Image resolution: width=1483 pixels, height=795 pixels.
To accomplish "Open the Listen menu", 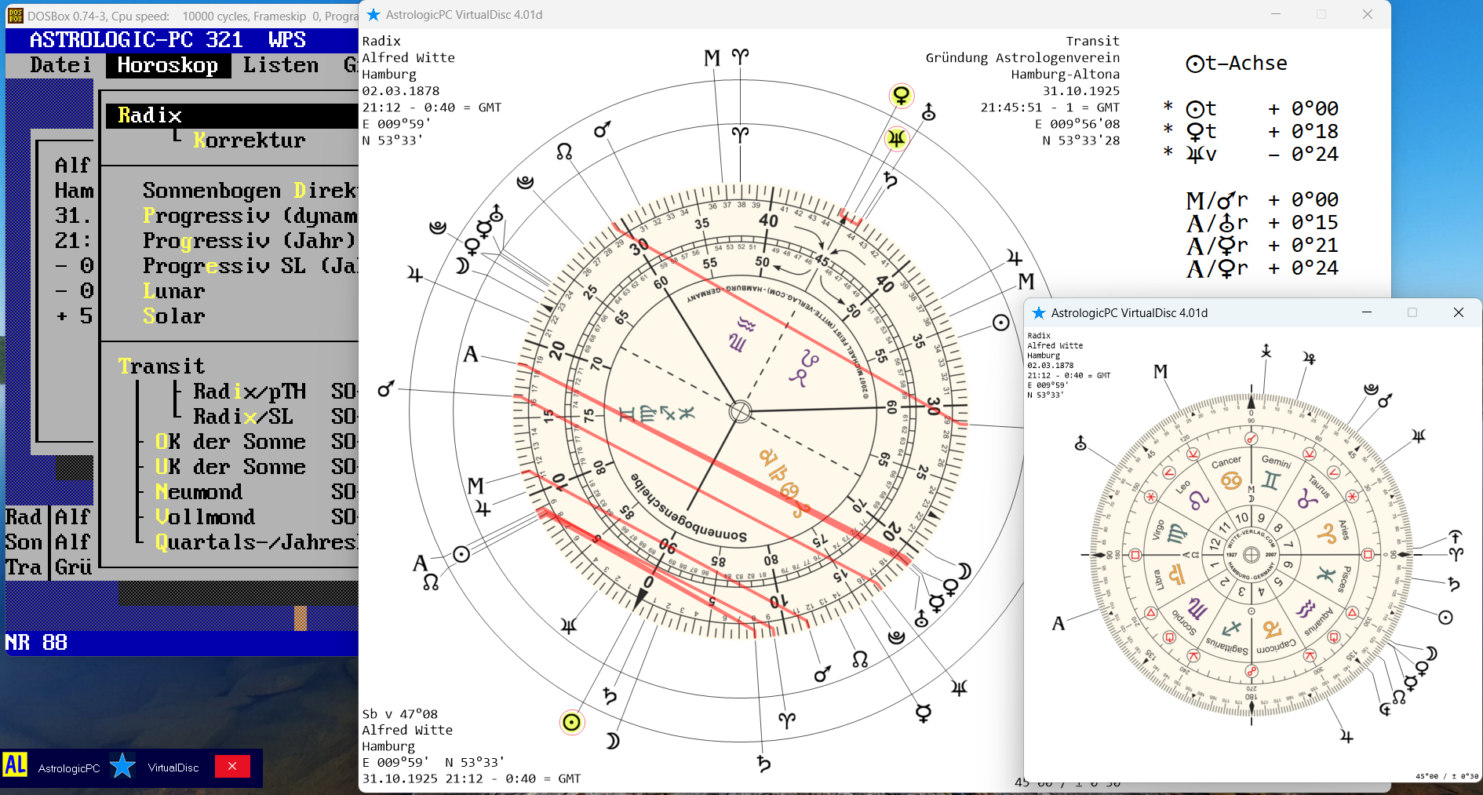I will coord(280,65).
